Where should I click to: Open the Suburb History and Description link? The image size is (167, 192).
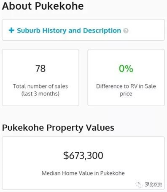pos(69,30)
